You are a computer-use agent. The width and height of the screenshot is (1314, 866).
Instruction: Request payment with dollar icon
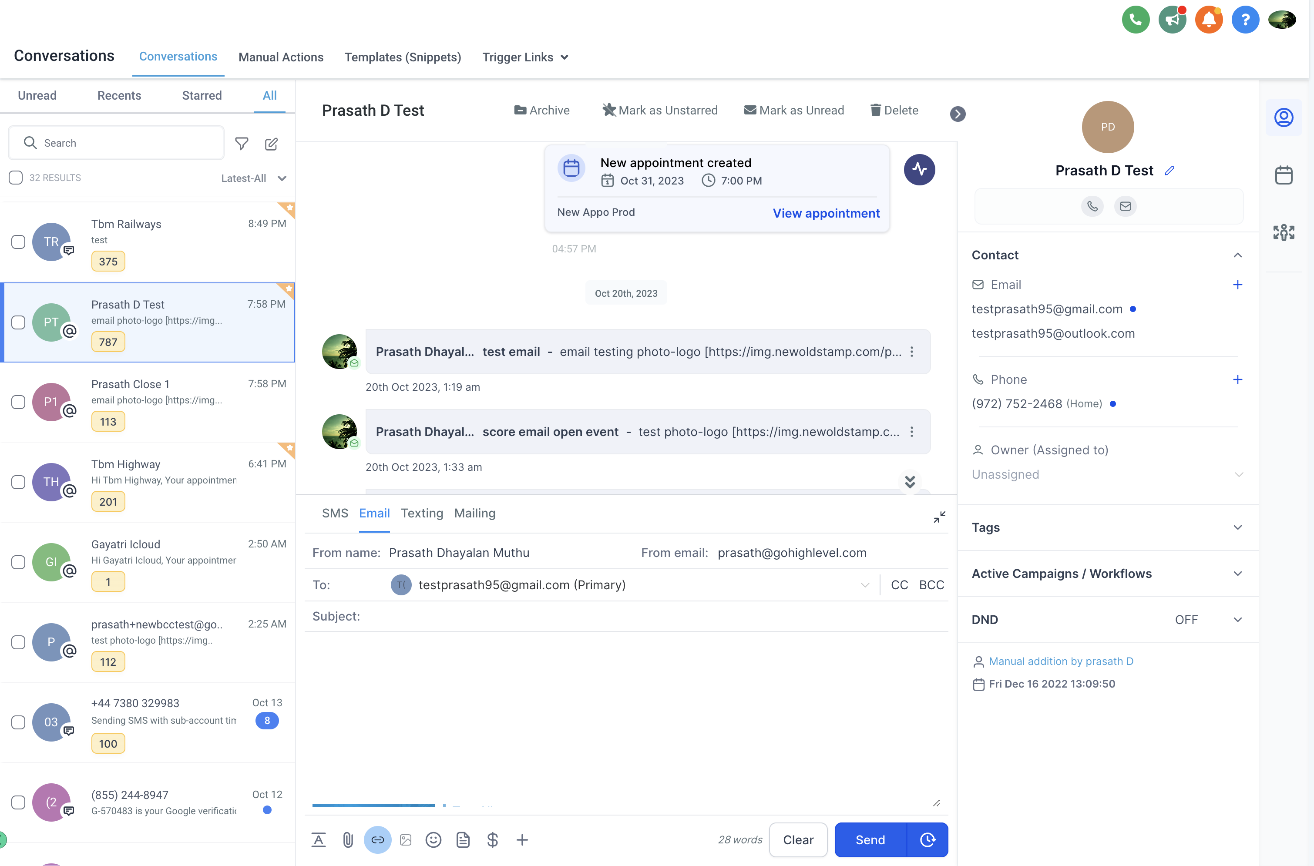point(492,839)
